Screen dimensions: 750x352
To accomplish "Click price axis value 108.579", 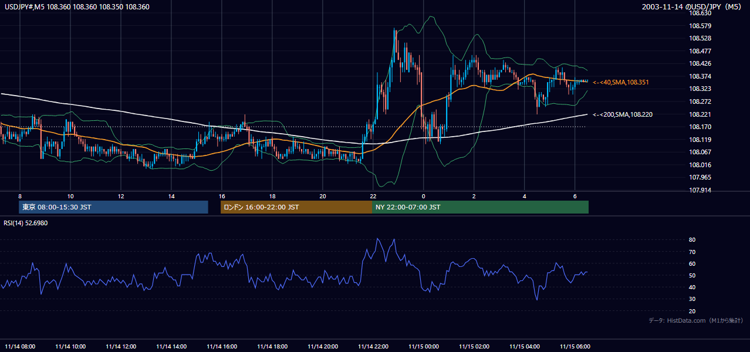I will click(700, 26).
